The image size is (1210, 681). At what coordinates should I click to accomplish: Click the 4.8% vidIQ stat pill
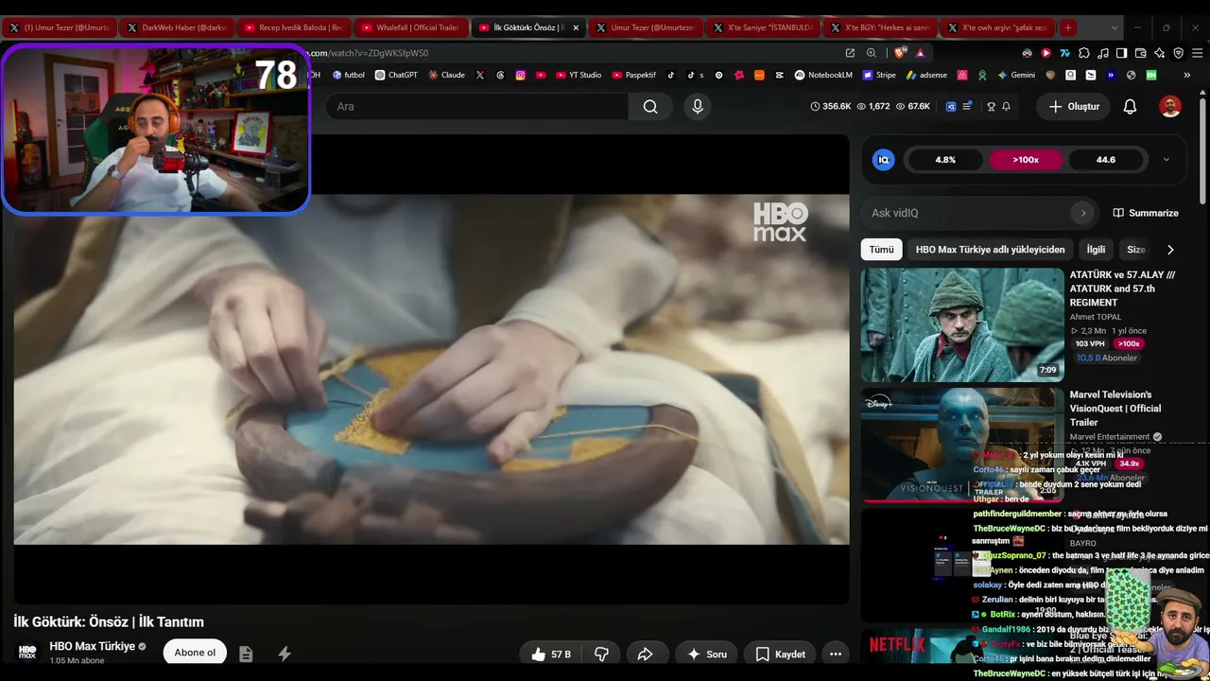(945, 160)
